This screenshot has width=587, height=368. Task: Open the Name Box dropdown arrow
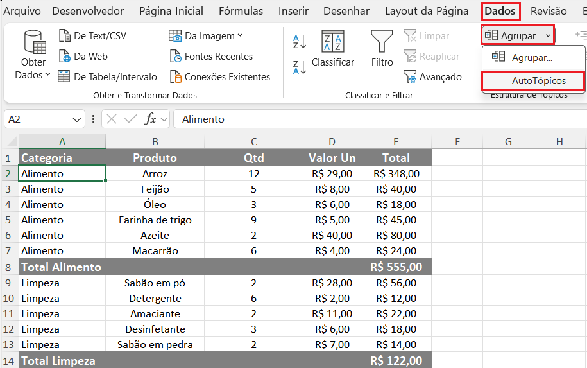78,119
